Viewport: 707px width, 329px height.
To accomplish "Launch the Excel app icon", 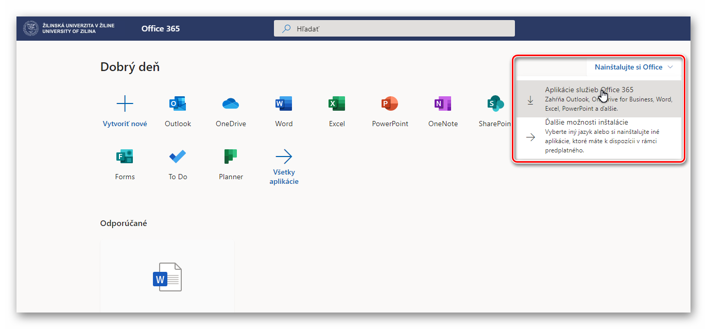I will click(337, 104).
